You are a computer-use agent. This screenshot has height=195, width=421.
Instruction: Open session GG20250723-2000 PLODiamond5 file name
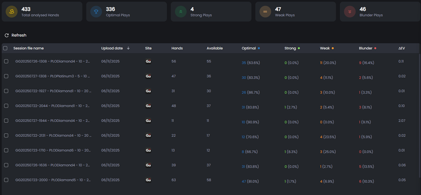[x=52, y=180]
